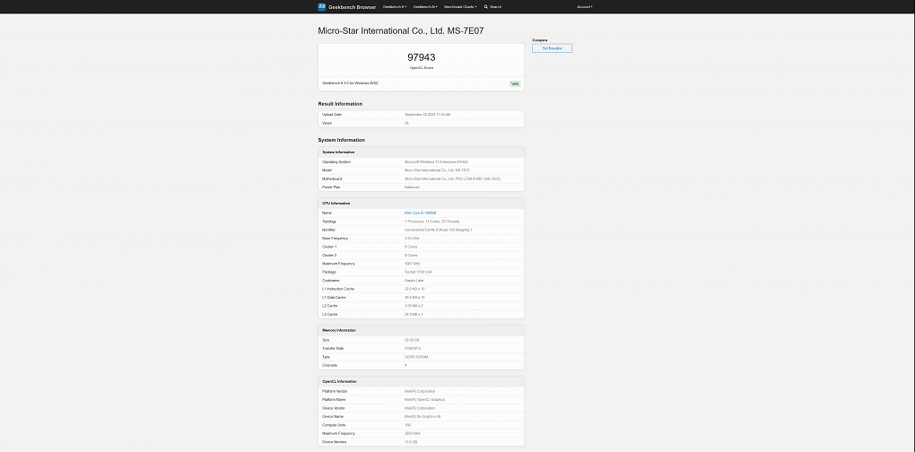
Task: Select the 97943 OpenCL score
Action: click(x=422, y=57)
